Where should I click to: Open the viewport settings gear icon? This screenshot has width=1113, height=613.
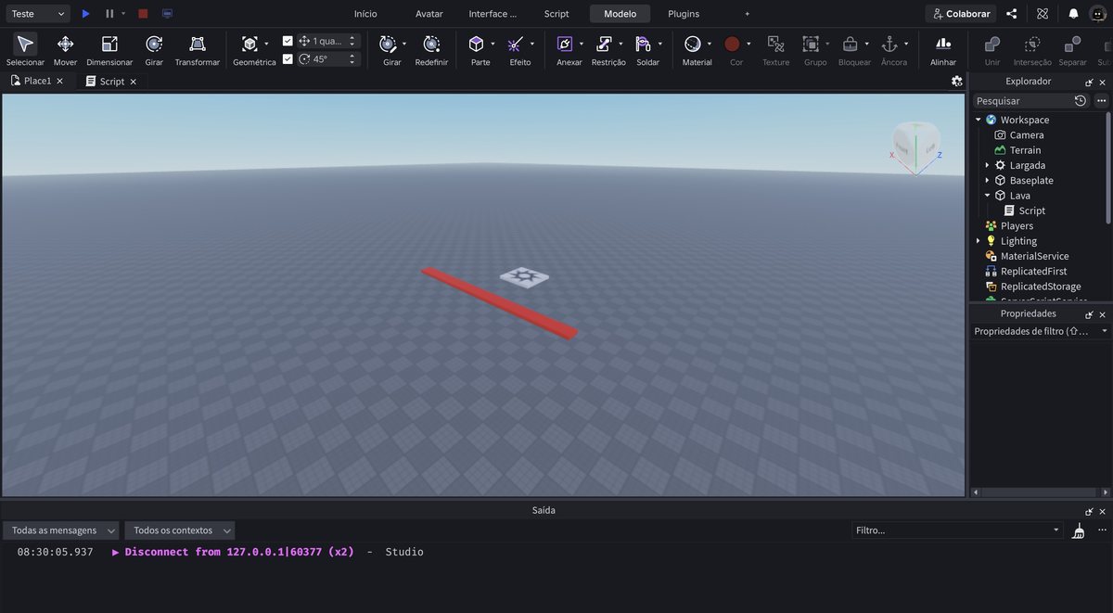957,82
